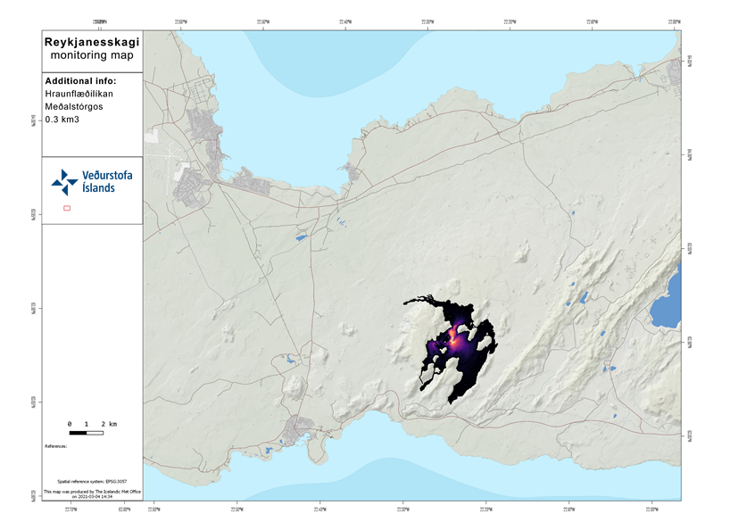
Task: Click the "Veðurstofa Íslands" logo text
Action: tap(107, 182)
